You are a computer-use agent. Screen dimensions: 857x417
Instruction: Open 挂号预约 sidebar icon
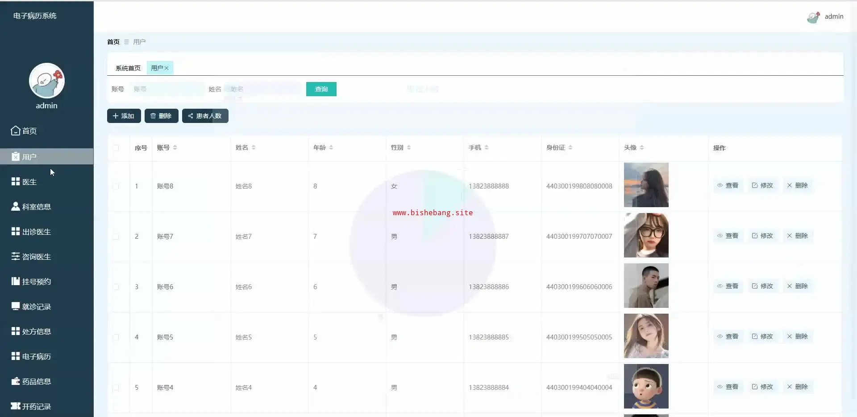[16, 281]
